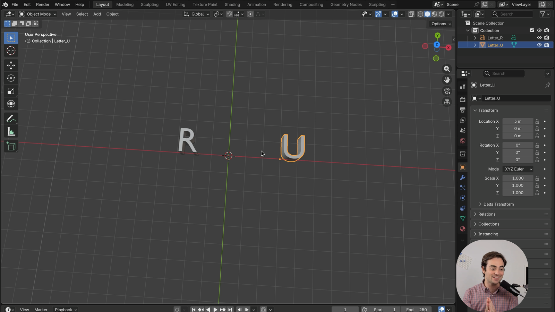Click the current frame field
This screenshot has height=312, width=555.
coord(345,310)
